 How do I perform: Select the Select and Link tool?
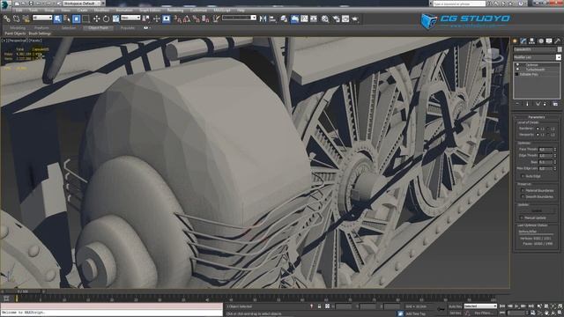click(x=7, y=18)
